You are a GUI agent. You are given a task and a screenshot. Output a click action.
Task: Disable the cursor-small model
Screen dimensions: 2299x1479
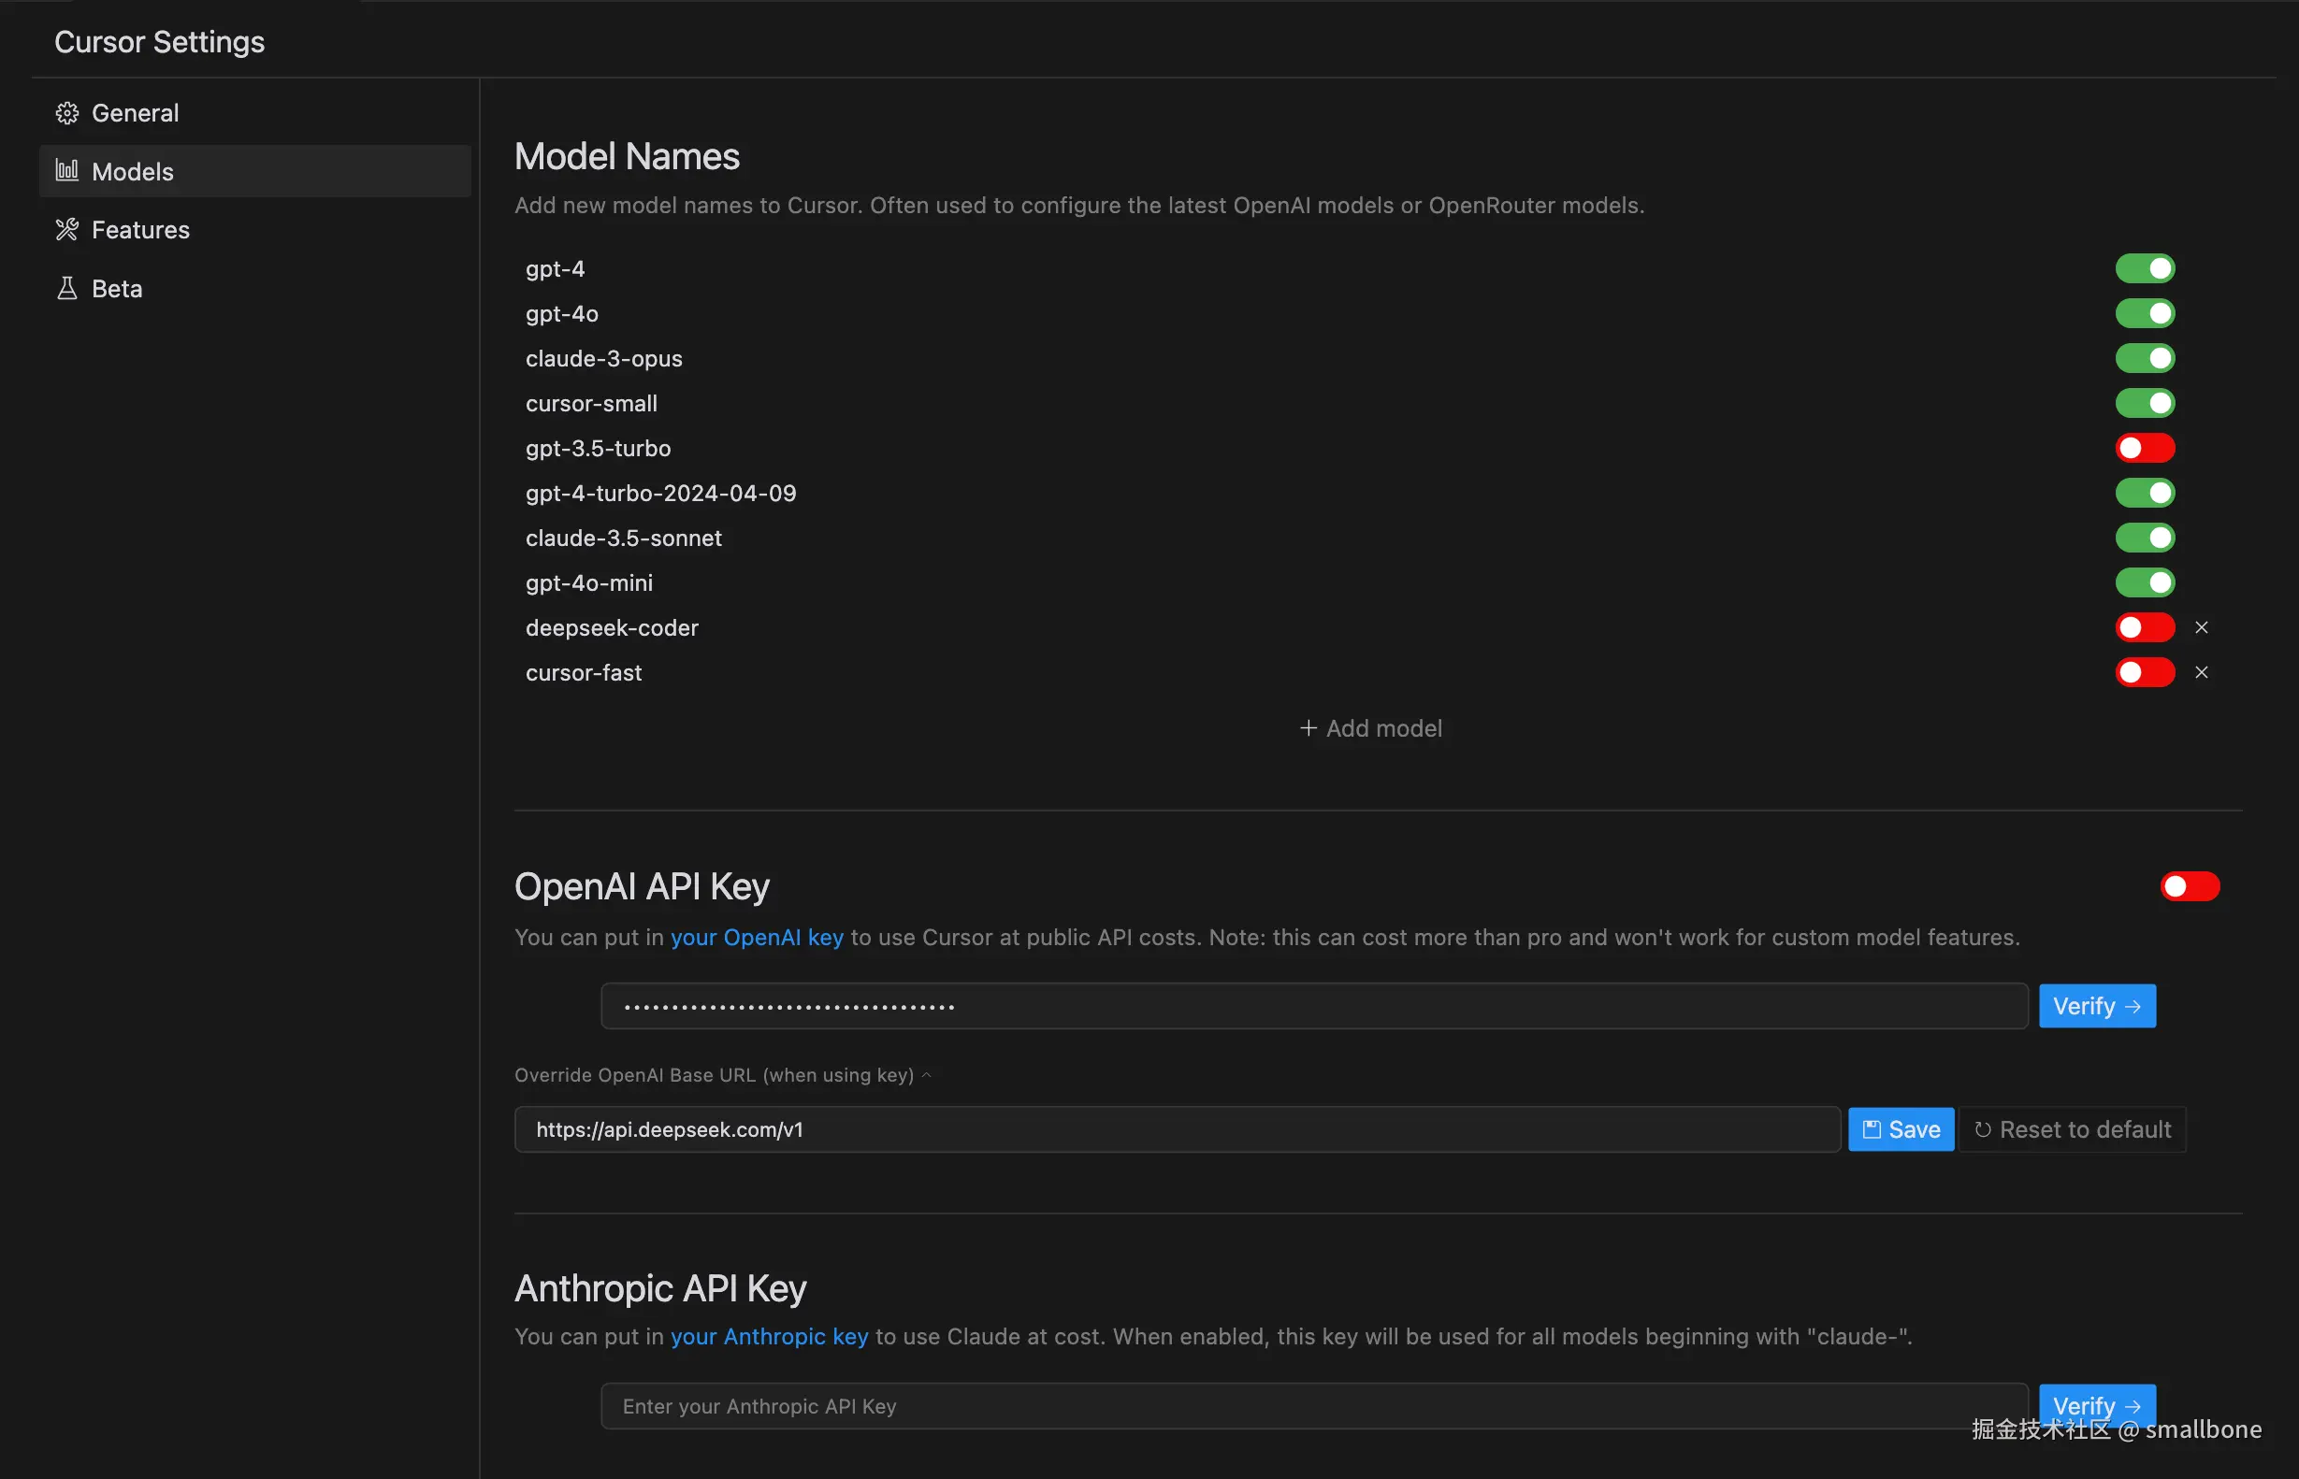coord(2145,403)
